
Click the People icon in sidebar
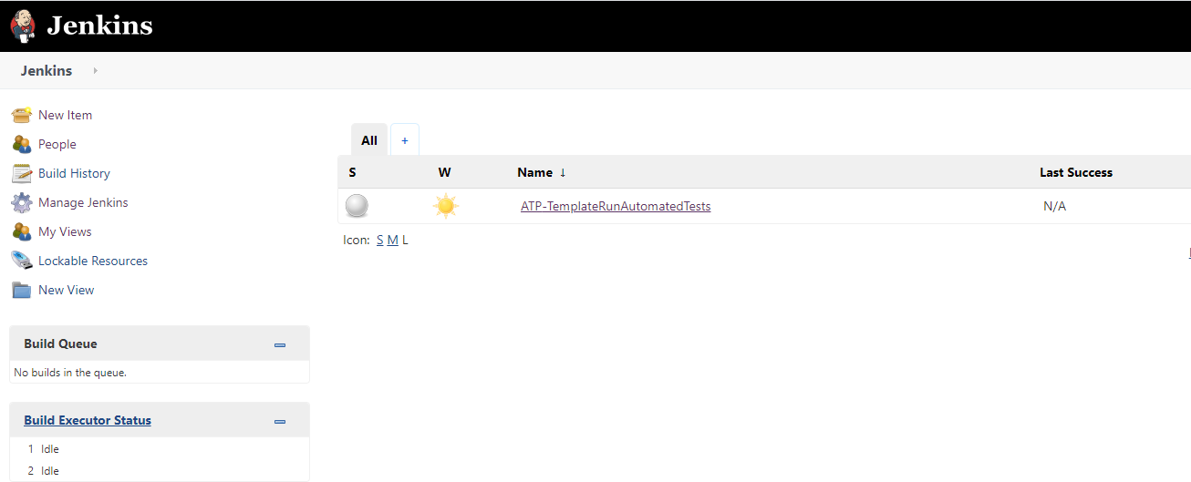point(22,144)
